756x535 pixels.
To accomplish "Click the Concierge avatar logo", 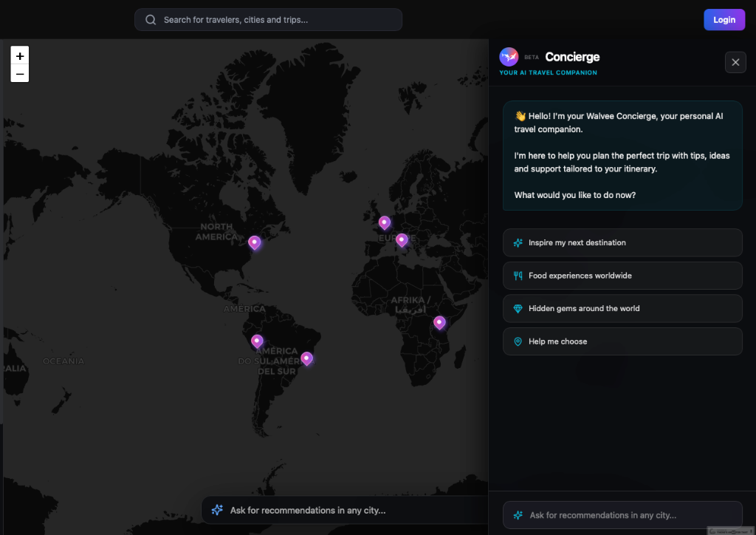I will tap(509, 57).
